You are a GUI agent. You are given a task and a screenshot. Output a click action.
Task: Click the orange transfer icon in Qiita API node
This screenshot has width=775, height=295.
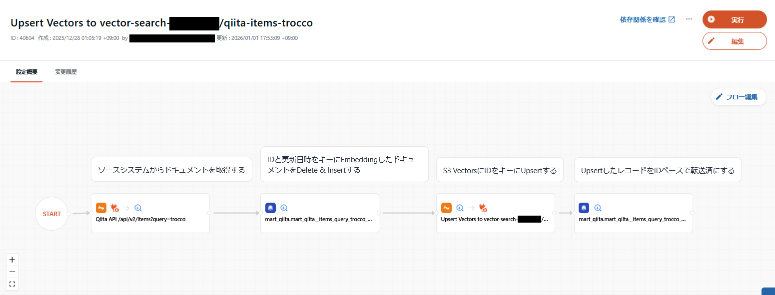[101, 208]
